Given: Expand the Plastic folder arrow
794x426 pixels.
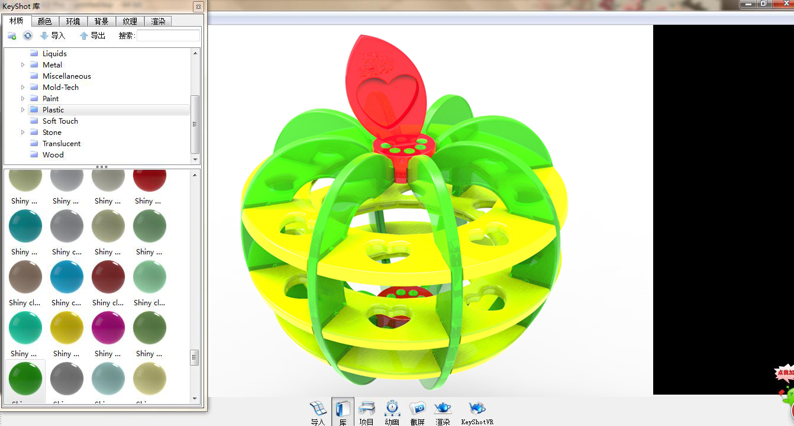Looking at the screenshot, I should (x=23, y=110).
